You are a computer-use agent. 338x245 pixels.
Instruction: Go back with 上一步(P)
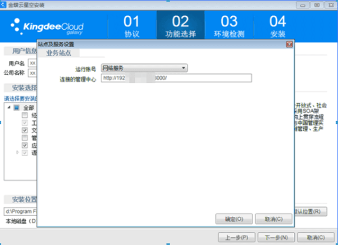coord(237,237)
